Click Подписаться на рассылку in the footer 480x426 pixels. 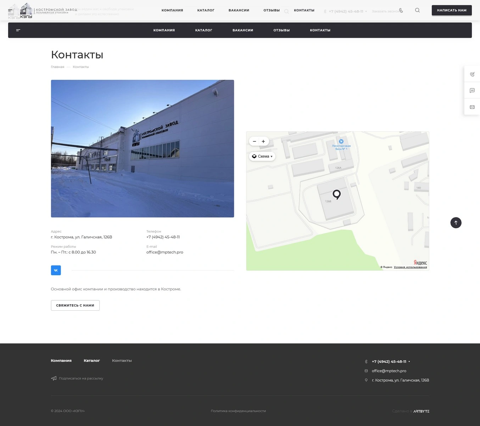[80, 378]
